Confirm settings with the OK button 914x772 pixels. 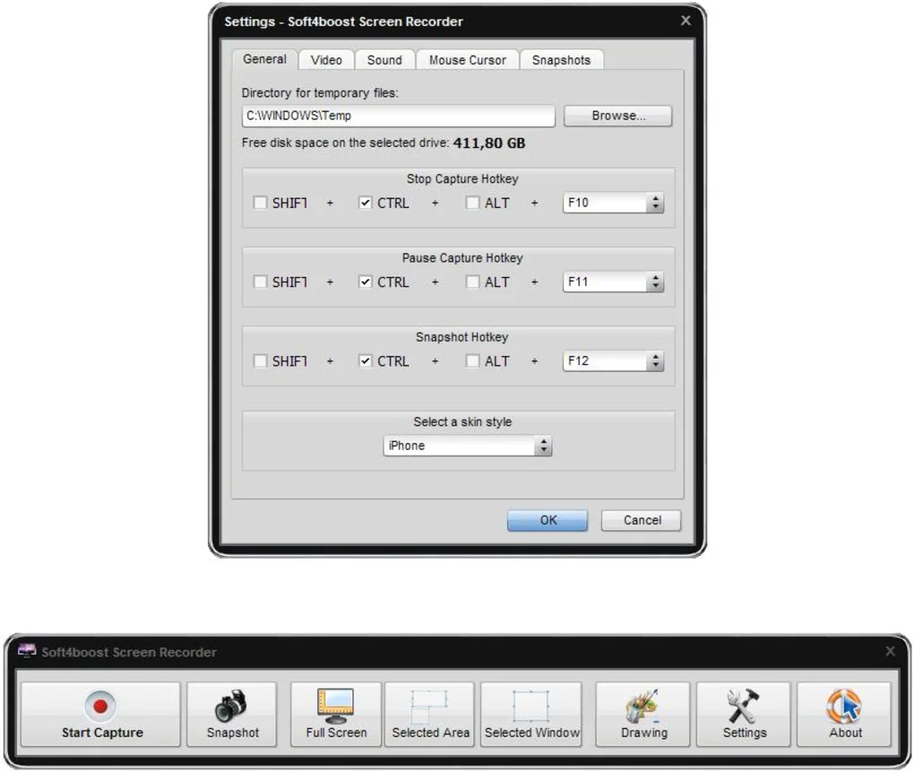(x=547, y=520)
